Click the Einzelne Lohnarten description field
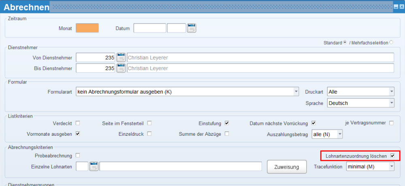 [x=181, y=167]
